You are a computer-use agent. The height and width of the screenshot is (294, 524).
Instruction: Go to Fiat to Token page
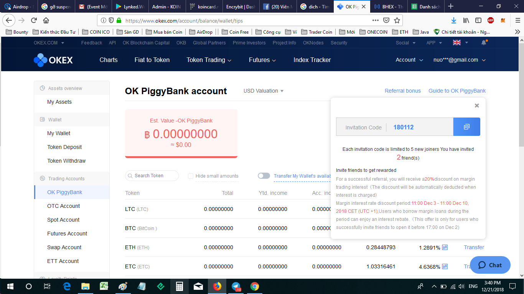pyautogui.click(x=152, y=60)
